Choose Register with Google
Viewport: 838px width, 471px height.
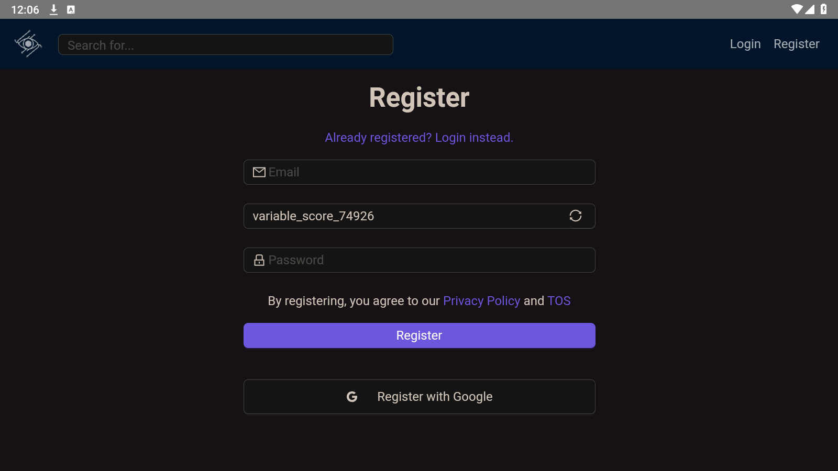coord(419,397)
